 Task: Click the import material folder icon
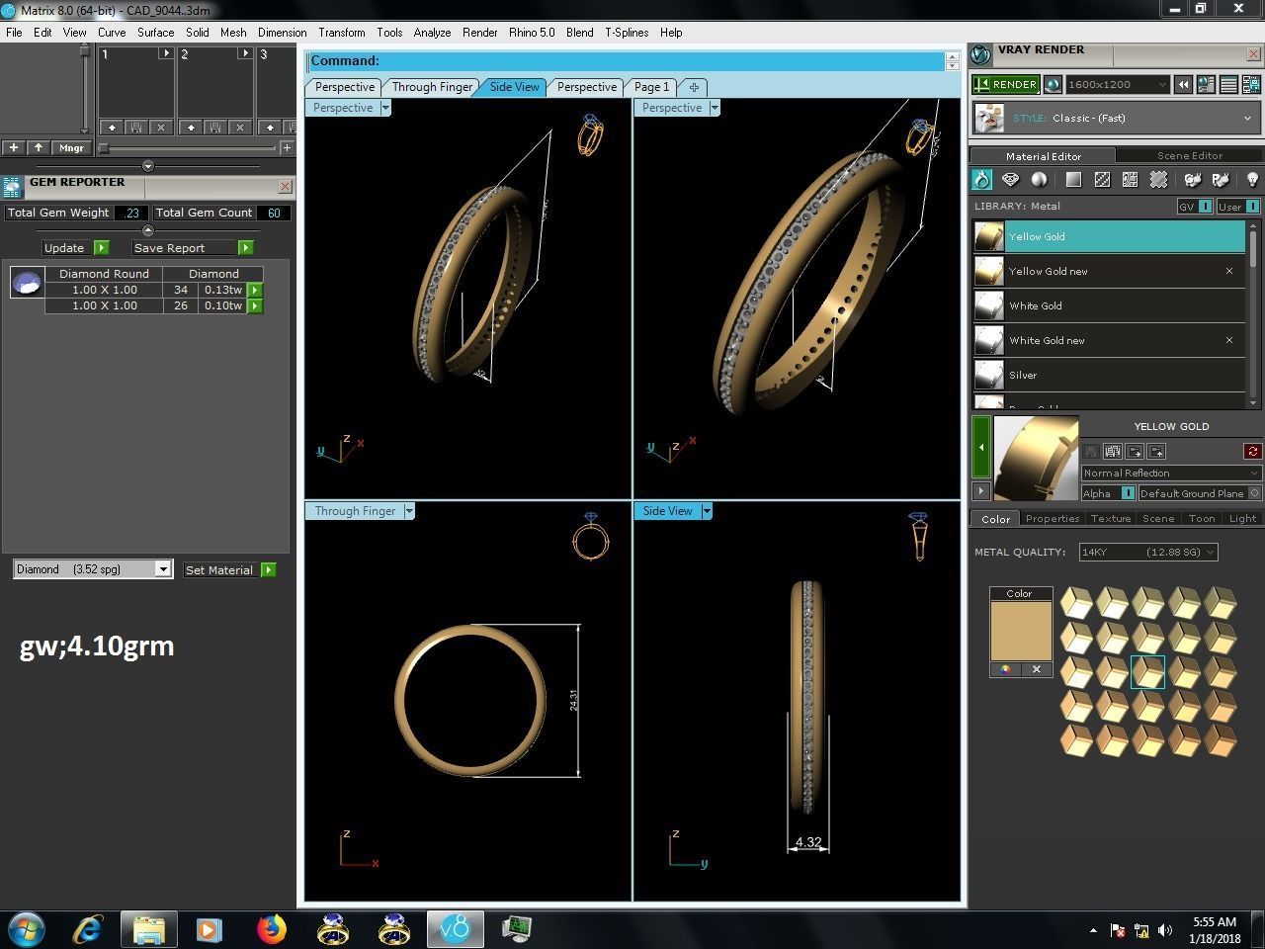tap(1135, 451)
